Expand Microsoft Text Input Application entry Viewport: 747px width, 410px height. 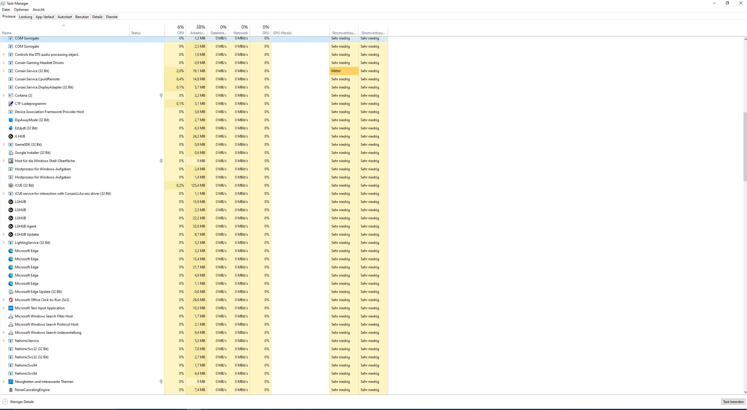click(4, 308)
